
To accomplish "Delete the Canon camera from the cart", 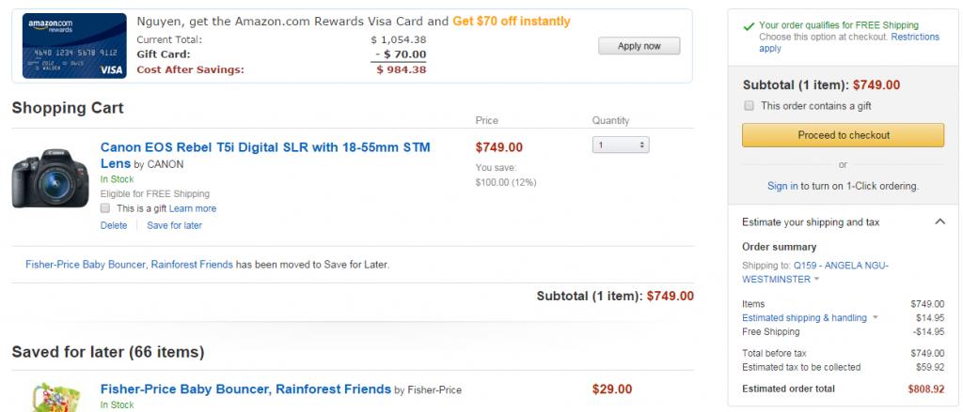I will point(114,225).
